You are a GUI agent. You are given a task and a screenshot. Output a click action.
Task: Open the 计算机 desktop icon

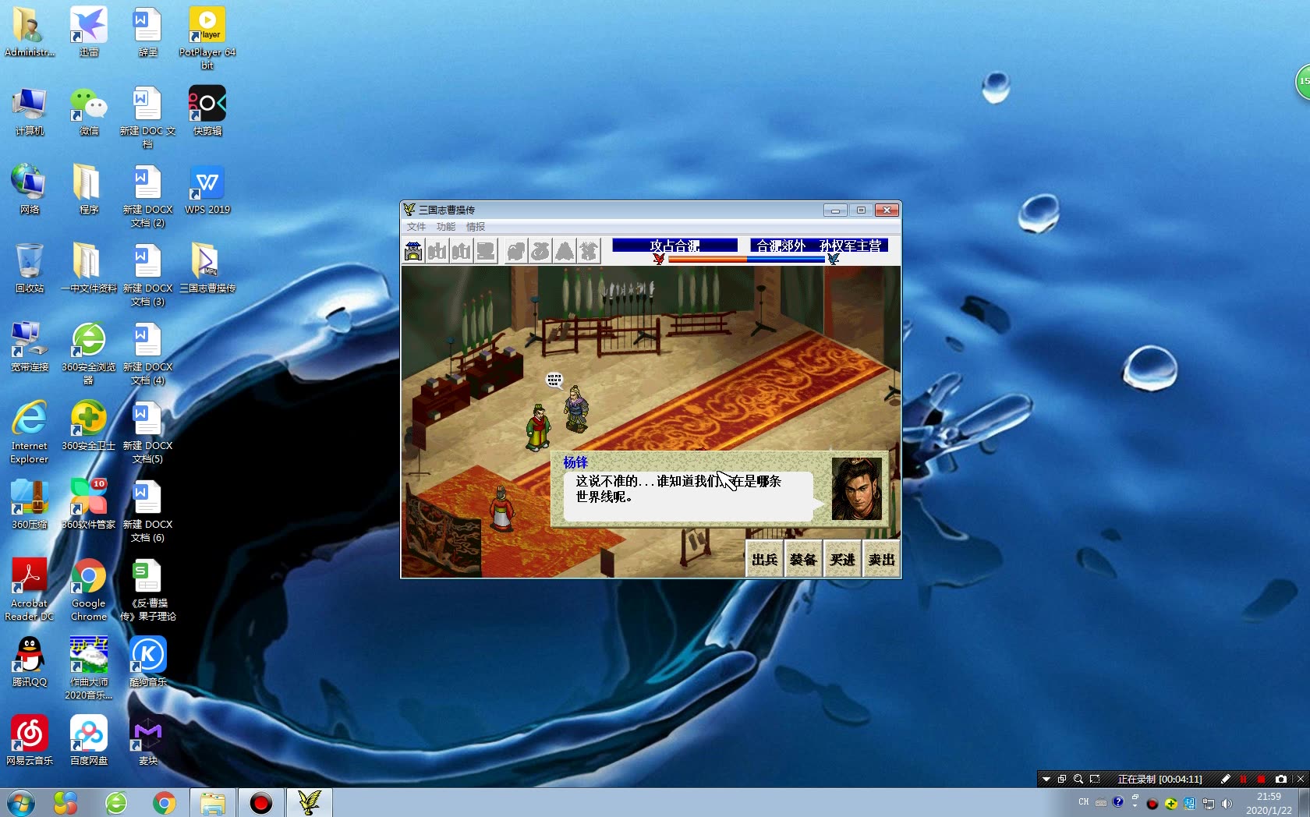(30, 111)
